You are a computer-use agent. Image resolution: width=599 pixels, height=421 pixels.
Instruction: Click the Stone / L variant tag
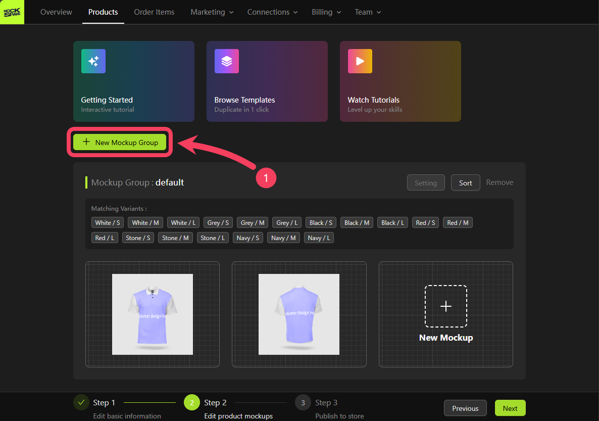(x=213, y=238)
